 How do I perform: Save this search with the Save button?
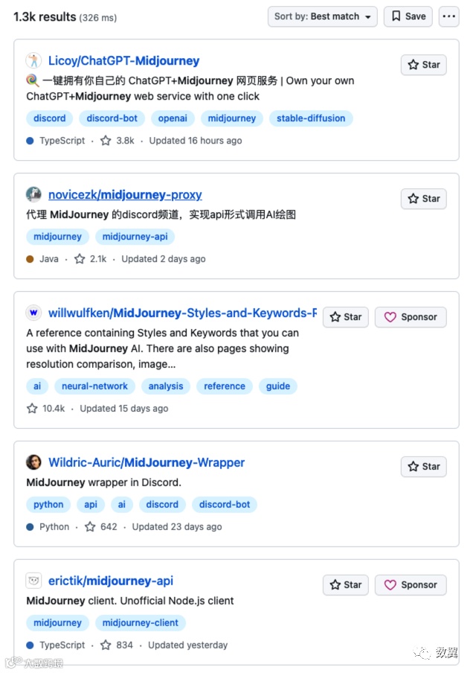pos(408,16)
